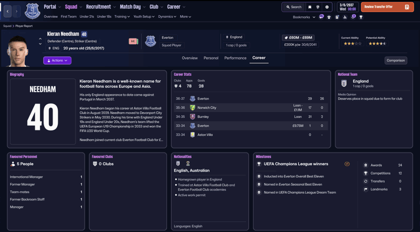Click the Search field
This screenshot has width=420, height=232.
294,7
